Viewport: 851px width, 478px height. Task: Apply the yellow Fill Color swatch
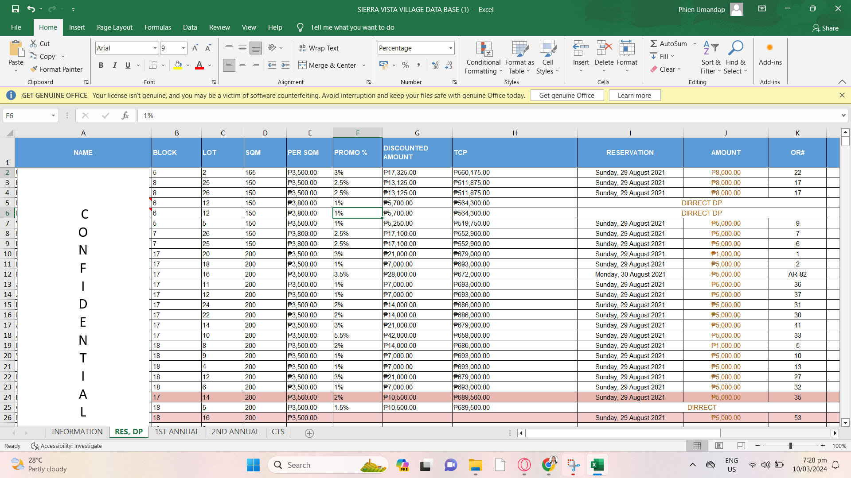coord(178,65)
